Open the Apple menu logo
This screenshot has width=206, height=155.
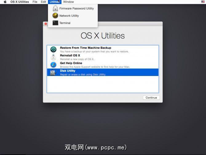(5, 2)
